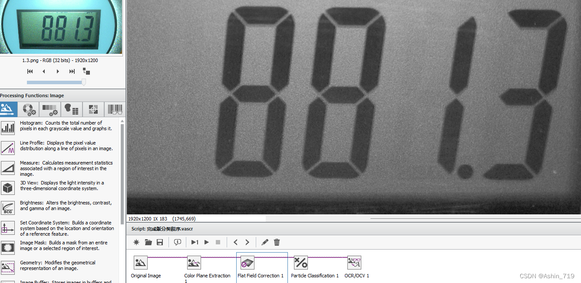Delete the selected script step
The image size is (581, 283).
pos(277,242)
